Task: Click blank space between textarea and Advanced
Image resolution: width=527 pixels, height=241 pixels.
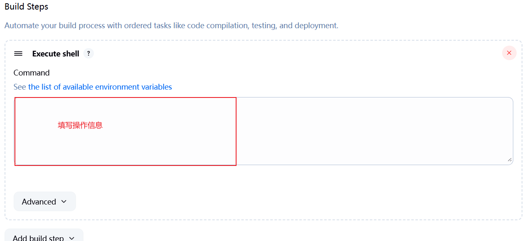Action: tap(263, 178)
